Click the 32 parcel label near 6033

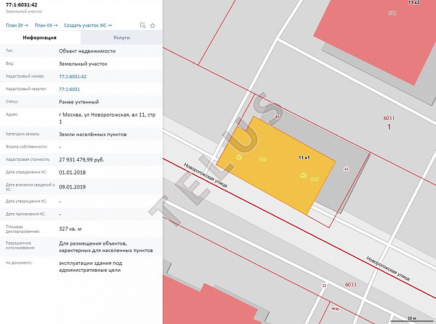[x=324, y=286]
